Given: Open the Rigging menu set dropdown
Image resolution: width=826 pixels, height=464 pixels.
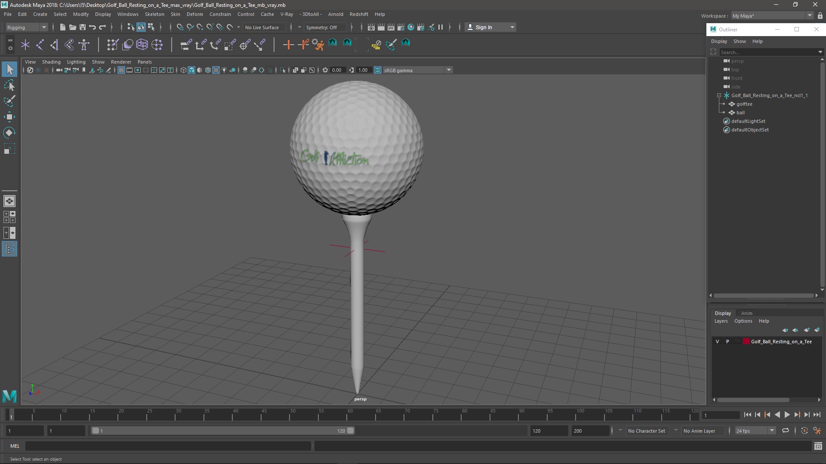Looking at the screenshot, I should [x=27, y=27].
